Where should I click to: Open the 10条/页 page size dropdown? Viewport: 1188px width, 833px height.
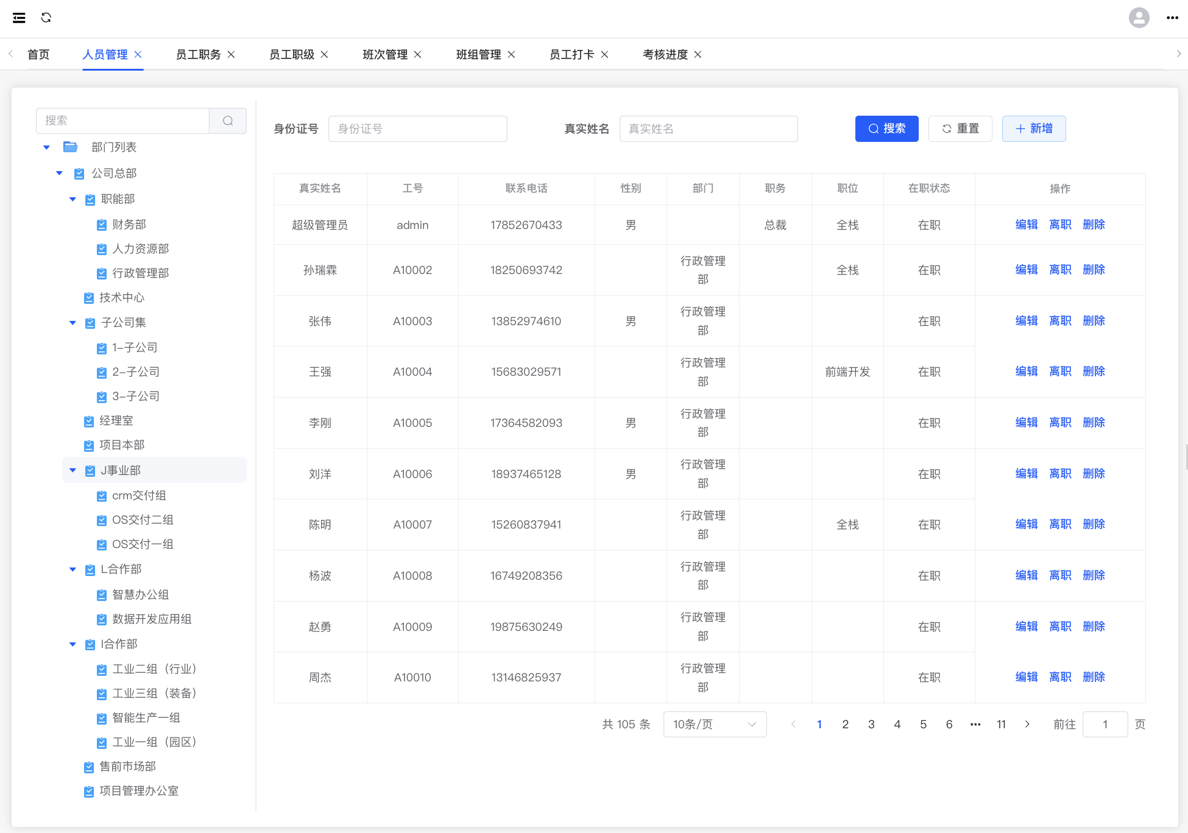715,724
